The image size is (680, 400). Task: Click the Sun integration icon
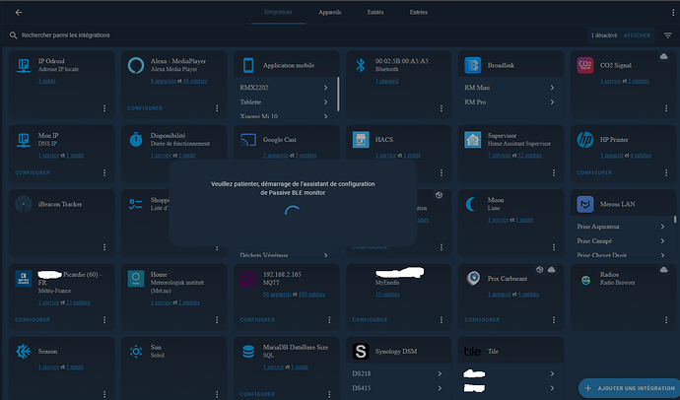coord(136,352)
